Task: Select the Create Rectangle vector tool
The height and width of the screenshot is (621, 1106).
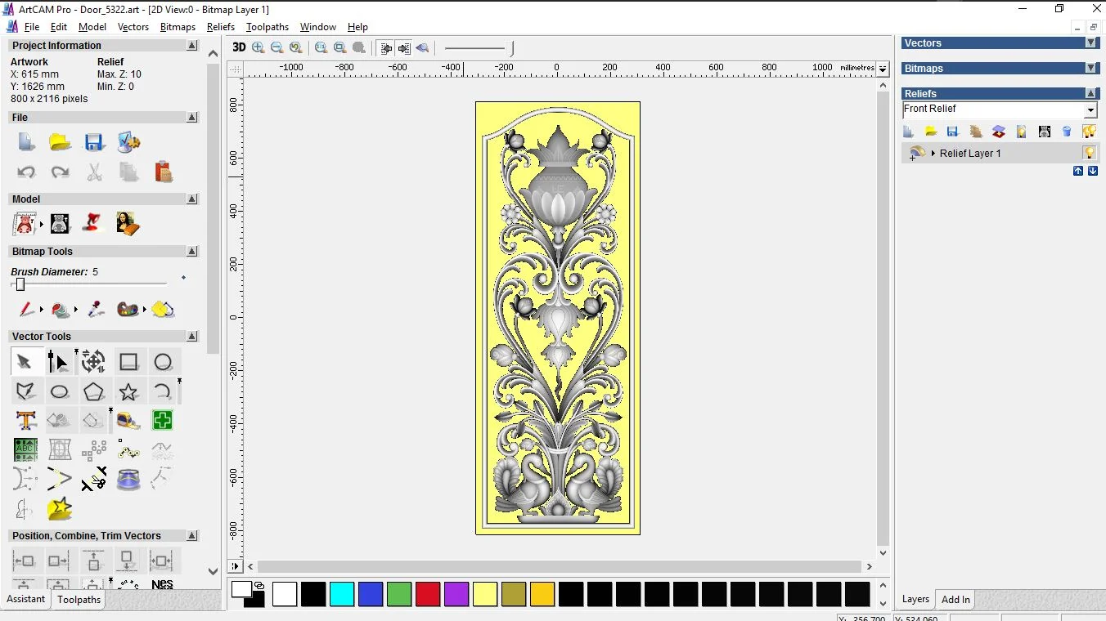Action: (x=128, y=362)
